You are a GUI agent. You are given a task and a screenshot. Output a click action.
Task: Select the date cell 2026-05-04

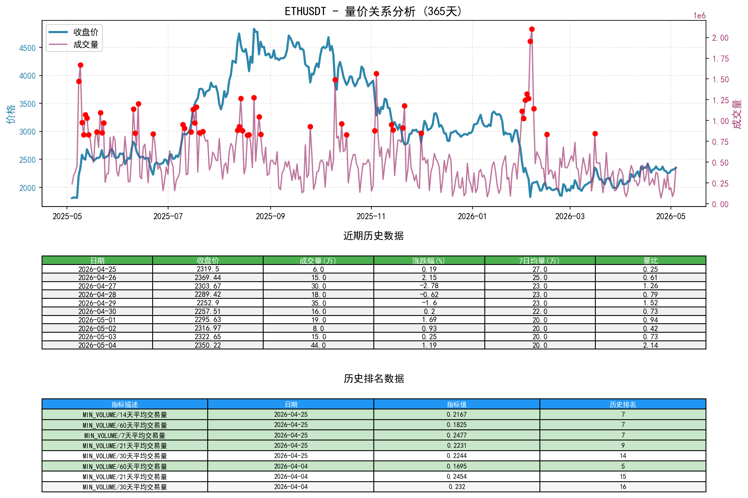tap(98, 345)
